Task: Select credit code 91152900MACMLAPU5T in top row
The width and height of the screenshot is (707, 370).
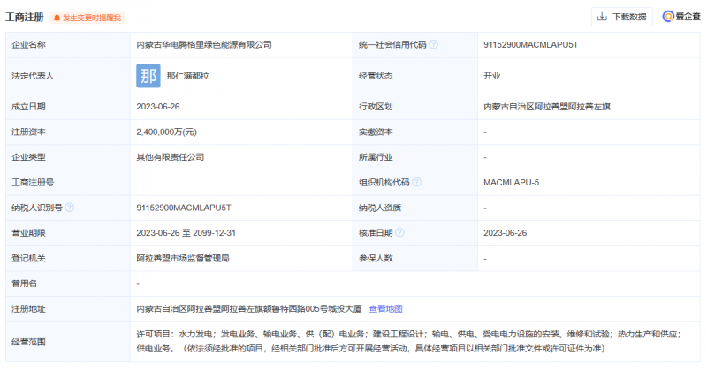Action: coord(531,45)
